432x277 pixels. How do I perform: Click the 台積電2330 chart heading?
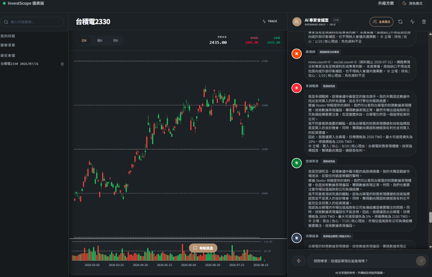point(93,22)
